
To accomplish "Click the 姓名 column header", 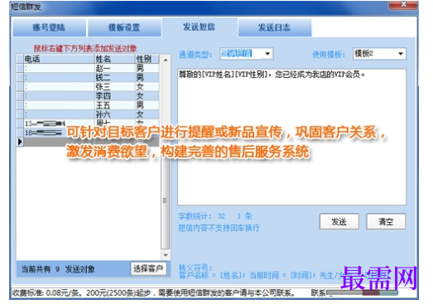I will (114, 59).
